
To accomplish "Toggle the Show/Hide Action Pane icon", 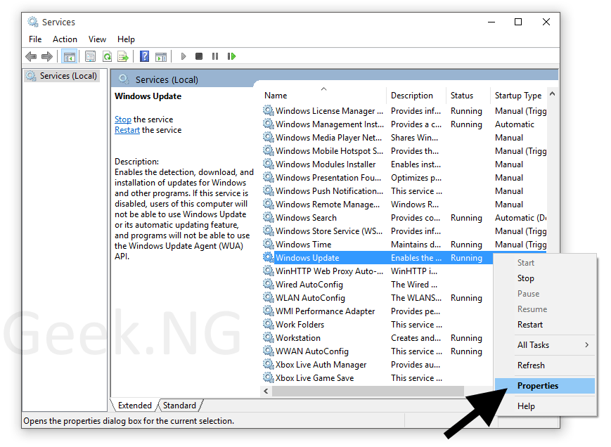I will 160,56.
